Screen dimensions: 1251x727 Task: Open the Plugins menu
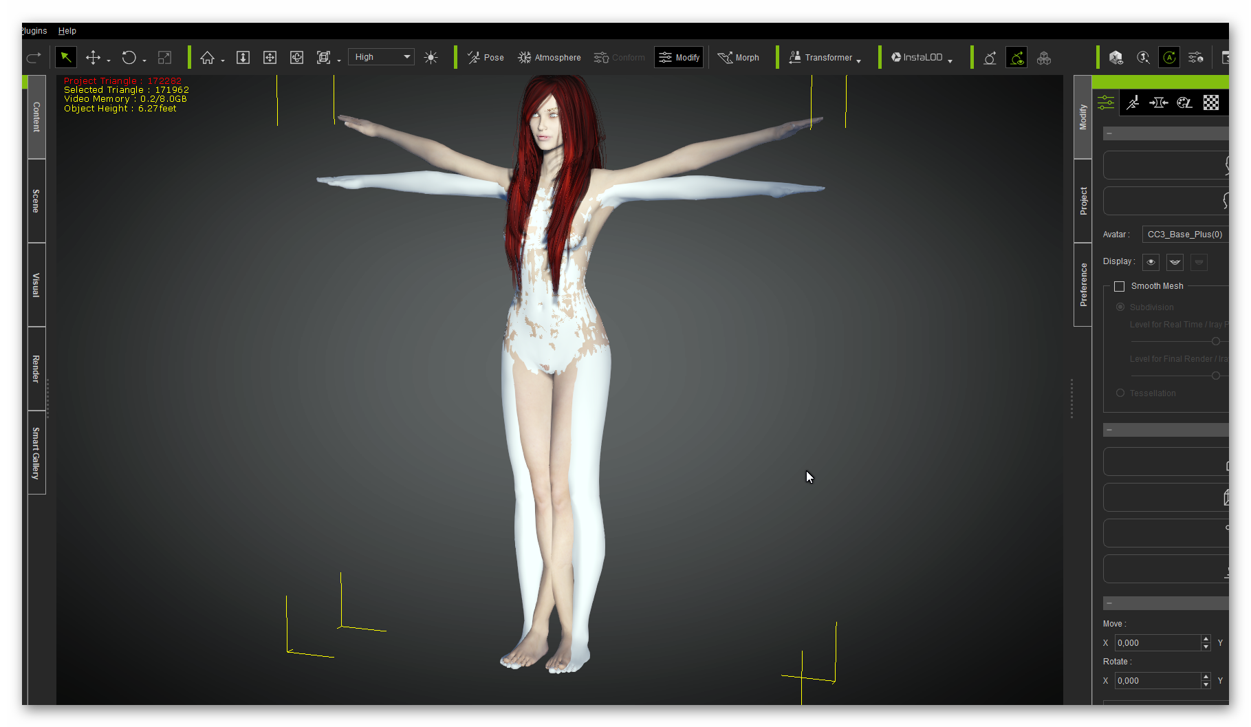click(34, 31)
